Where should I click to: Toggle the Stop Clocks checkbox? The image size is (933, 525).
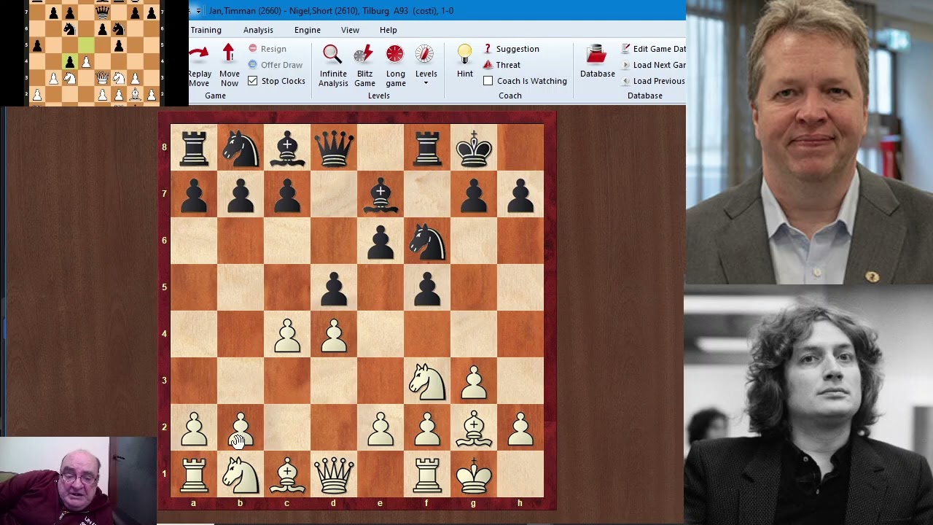click(252, 81)
